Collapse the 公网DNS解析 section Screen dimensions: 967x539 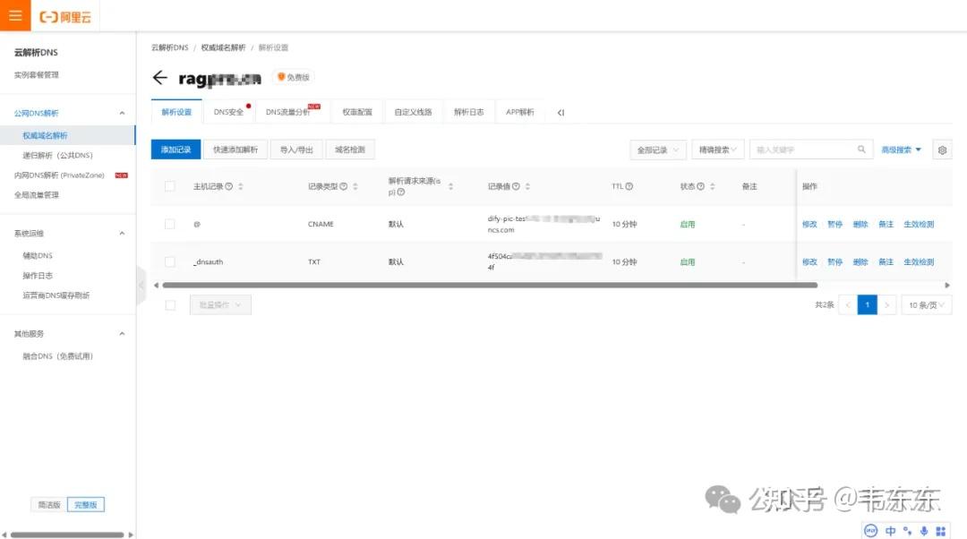tap(122, 113)
